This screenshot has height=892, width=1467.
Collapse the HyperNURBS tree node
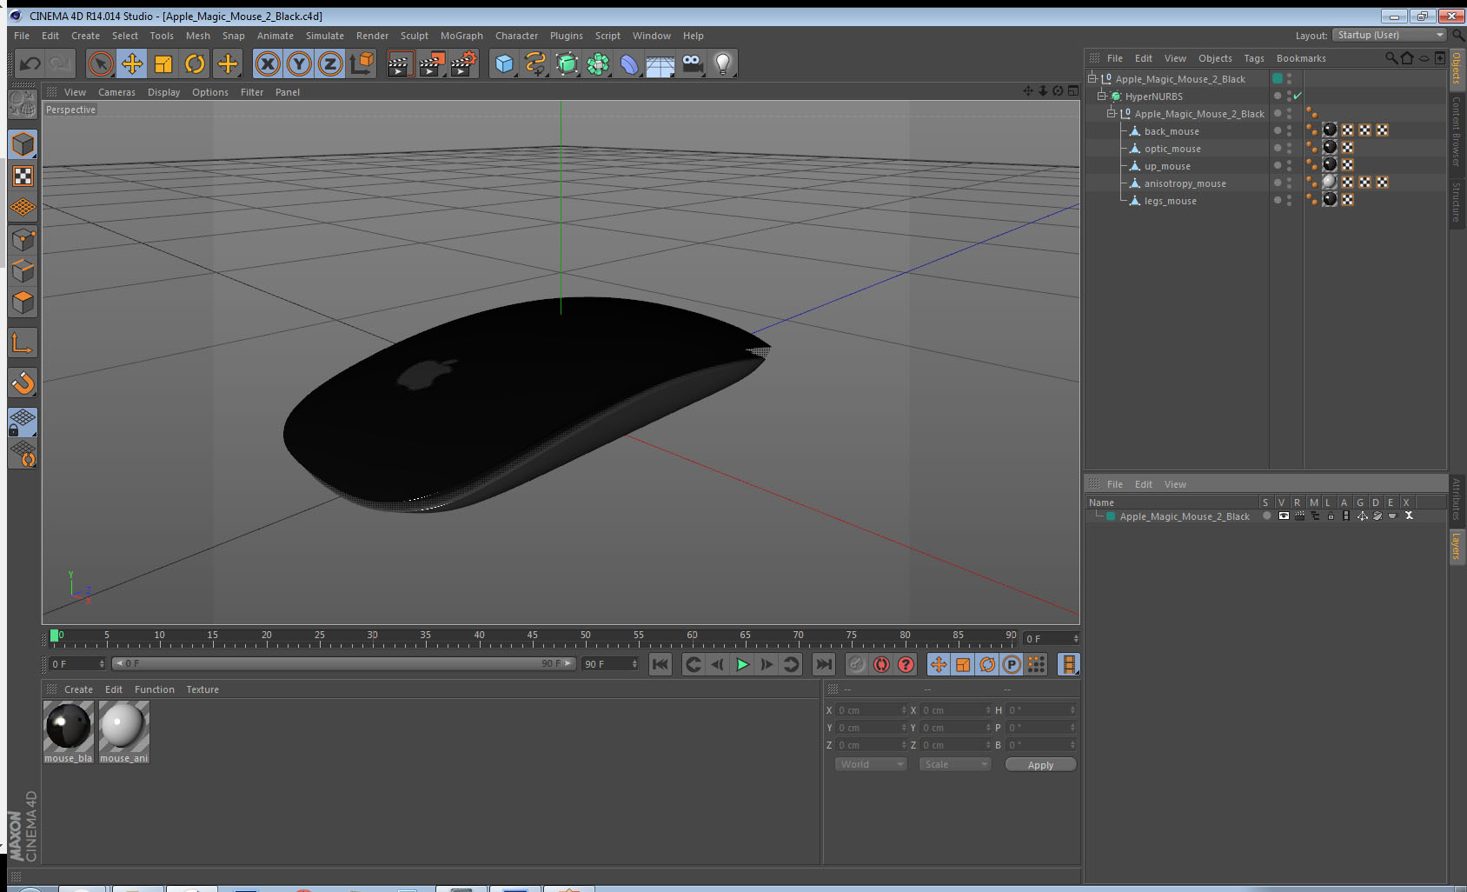[1101, 96]
